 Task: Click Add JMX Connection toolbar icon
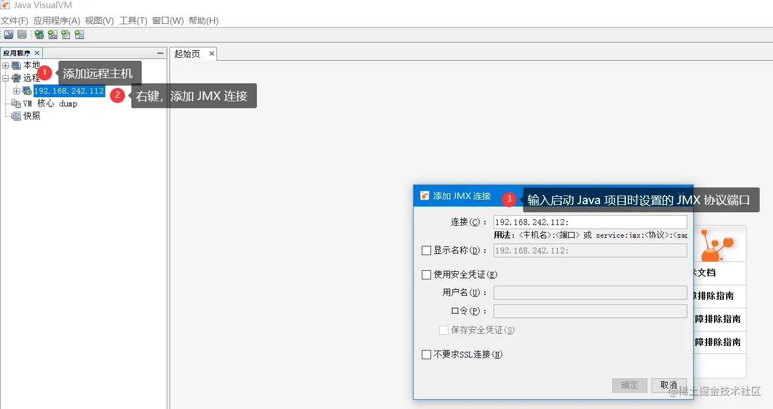[53, 35]
